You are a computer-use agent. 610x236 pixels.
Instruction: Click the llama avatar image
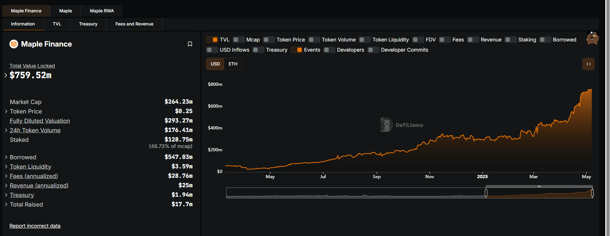(x=593, y=38)
